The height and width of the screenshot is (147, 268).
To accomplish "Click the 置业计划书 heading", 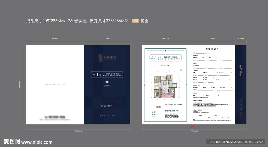I will click(x=212, y=49).
